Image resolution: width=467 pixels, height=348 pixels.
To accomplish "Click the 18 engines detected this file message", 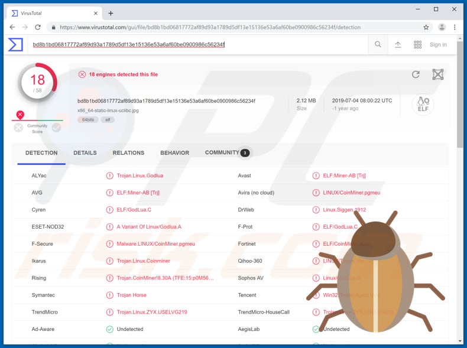I will [124, 74].
